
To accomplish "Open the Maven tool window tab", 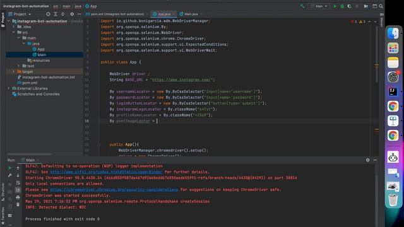I will coord(381,20).
